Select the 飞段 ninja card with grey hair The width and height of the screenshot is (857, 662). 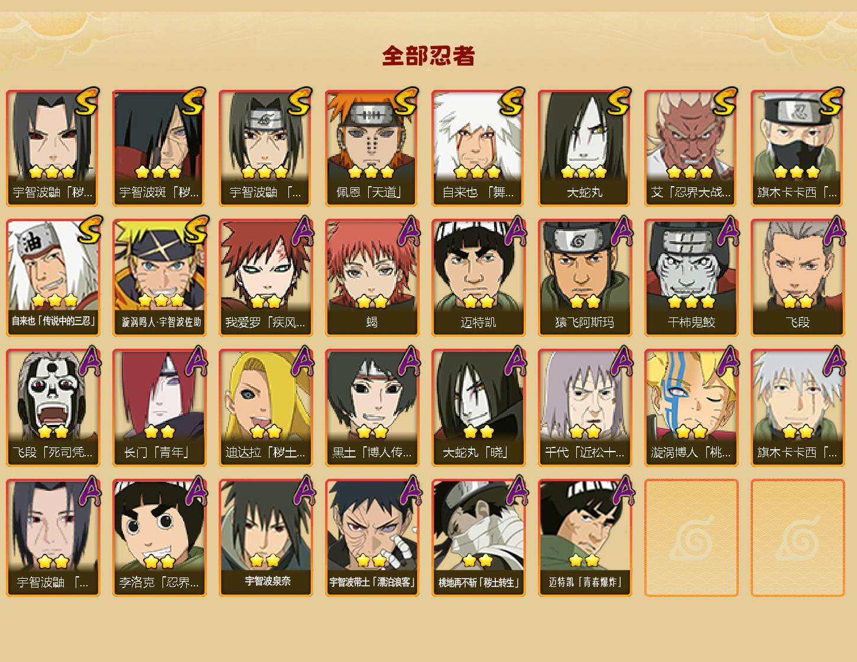pyautogui.click(x=797, y=278)
